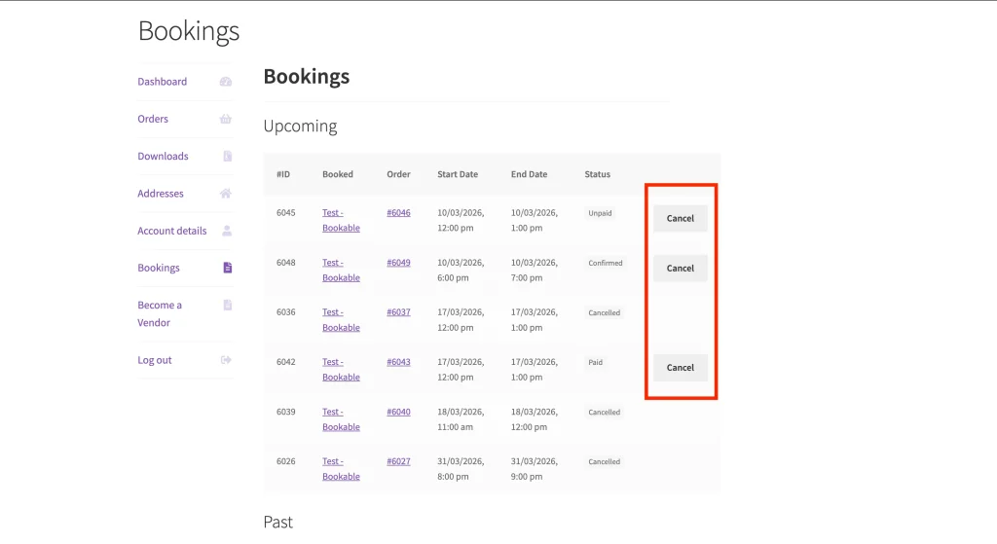This screenshot has width=997, height=544.
Task: Click the Addresses home icon
Action: (226, 194)
